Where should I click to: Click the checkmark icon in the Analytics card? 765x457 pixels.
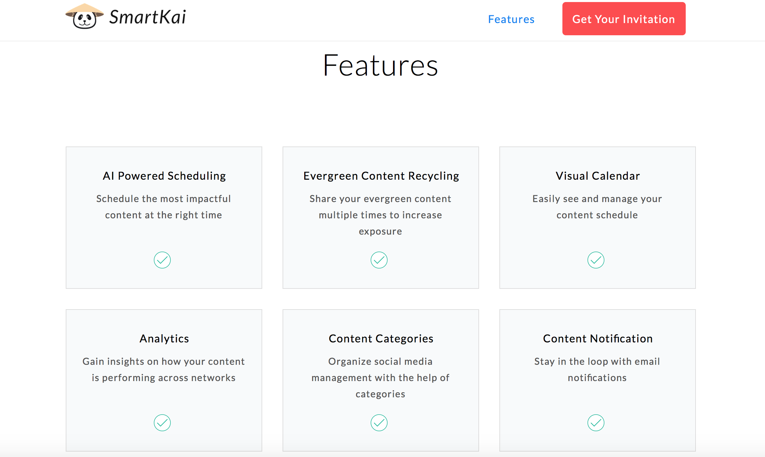pos(162,423)
